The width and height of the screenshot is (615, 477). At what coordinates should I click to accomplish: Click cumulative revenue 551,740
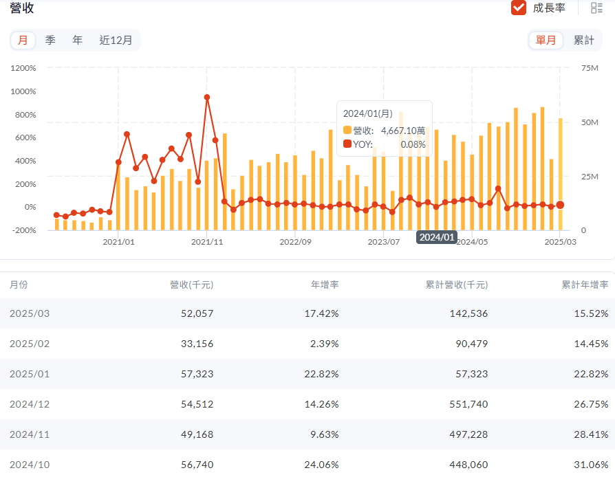click(x=468, y=404)
